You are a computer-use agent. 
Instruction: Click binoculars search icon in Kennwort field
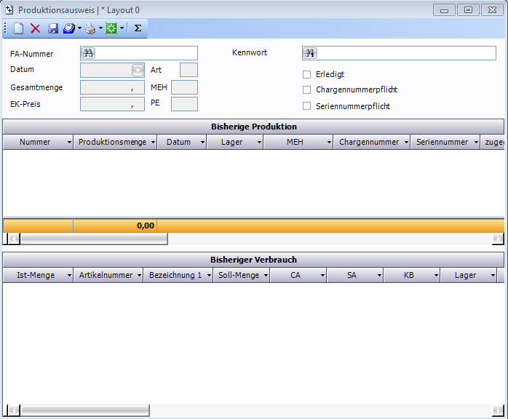[311, 53]
